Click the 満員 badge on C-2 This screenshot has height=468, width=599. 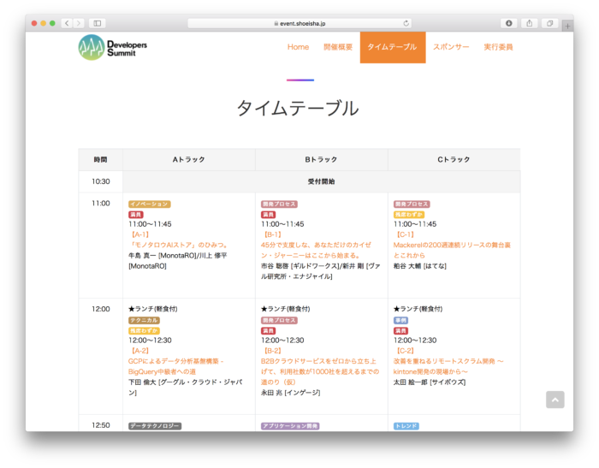[x=400, y=331]
